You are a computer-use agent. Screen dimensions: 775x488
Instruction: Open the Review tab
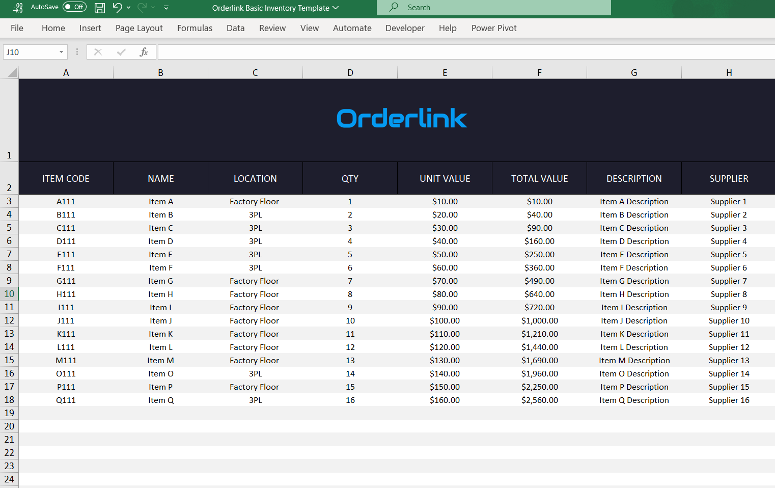click(x=272, y=28)
